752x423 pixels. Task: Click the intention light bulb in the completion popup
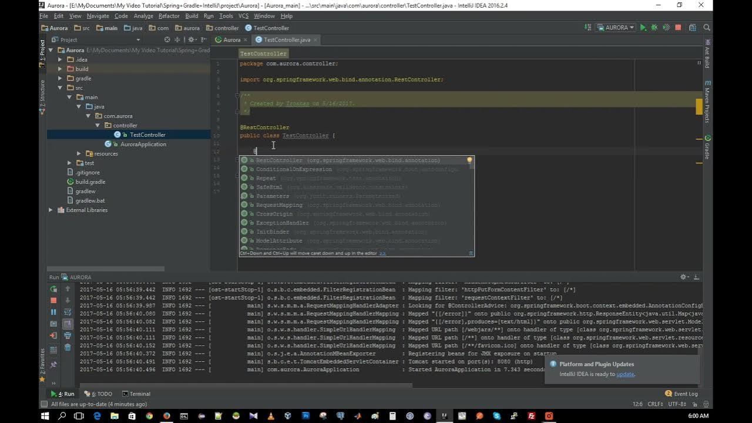(469, 160)
